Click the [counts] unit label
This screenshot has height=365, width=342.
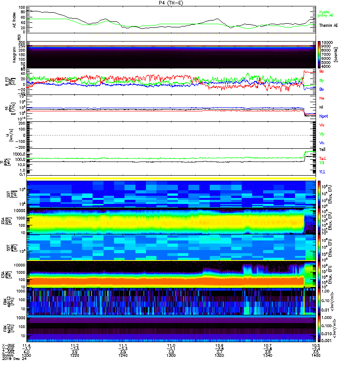[x=336, y=55]
